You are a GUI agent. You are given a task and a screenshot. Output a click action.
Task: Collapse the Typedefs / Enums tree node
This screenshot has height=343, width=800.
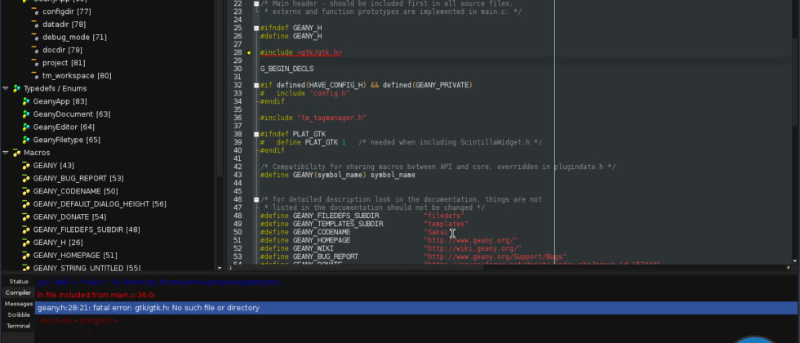(x=6, y=88)
